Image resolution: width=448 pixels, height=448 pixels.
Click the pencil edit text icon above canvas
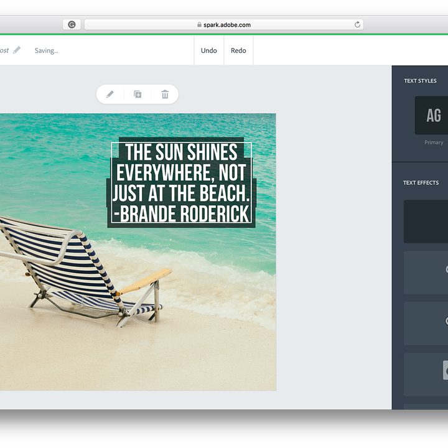[110, 95]
